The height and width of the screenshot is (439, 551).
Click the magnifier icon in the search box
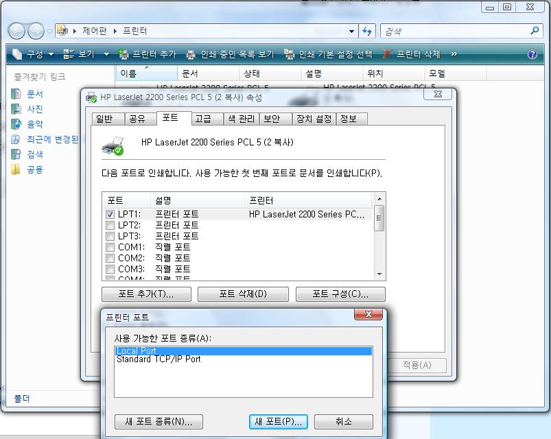tap(535, 31)
